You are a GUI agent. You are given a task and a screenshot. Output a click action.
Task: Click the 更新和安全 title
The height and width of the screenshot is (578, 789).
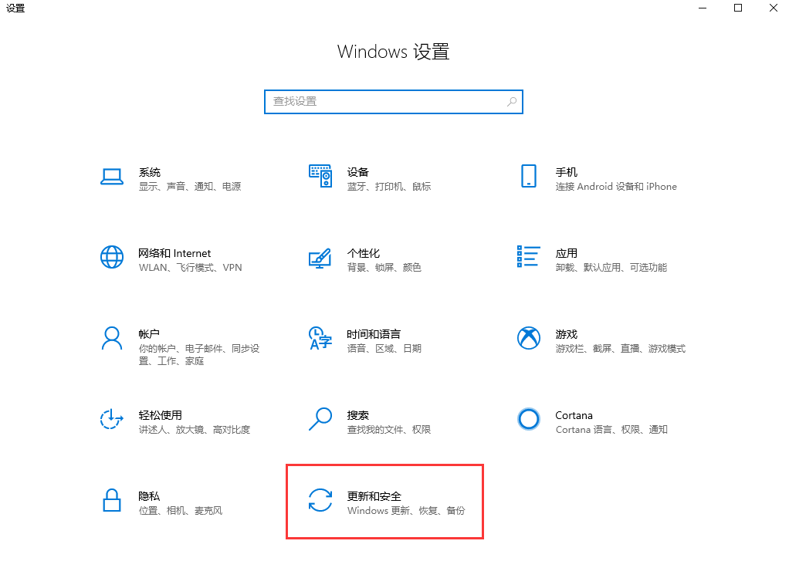pos(374,496)
